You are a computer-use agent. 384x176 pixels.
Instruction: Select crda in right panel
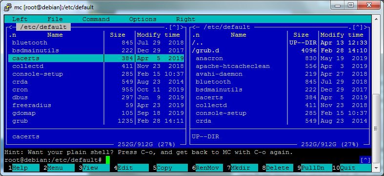280,121
